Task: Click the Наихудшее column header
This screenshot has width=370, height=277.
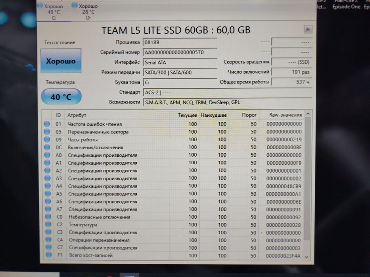Action: 214,115
